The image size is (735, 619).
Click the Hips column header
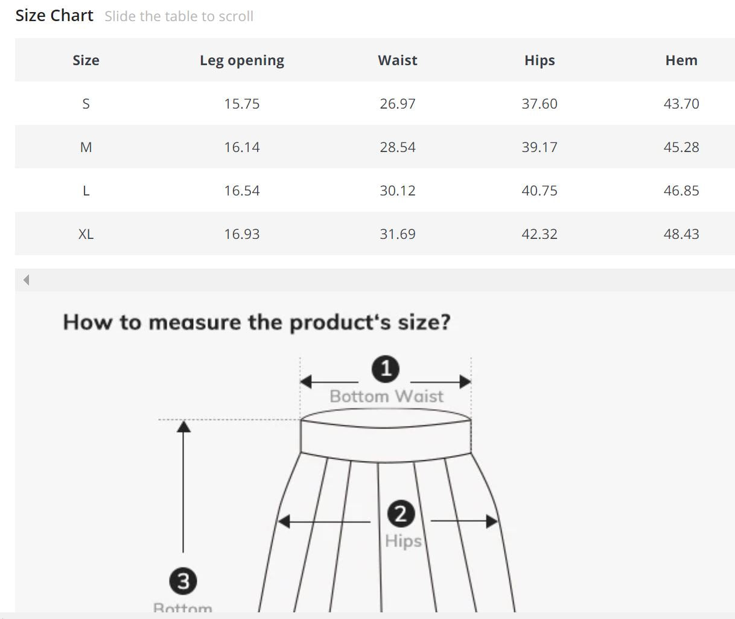pos(539,60)
